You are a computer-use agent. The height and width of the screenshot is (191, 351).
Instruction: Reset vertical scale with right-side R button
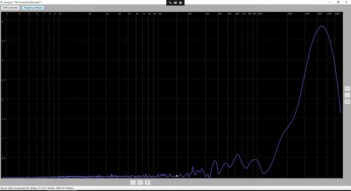[347, 102]
